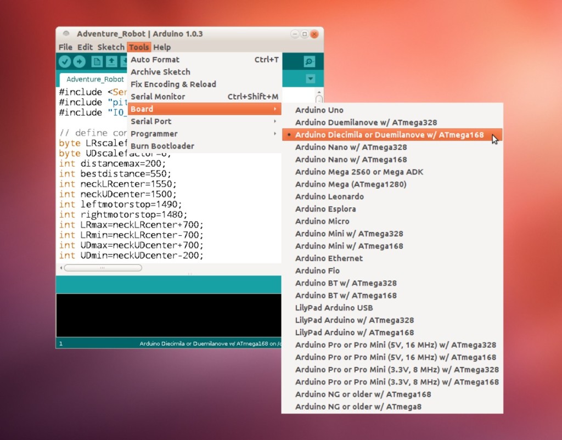This screenshot has height=440, width=562.
Task: Click code line 'int LRmax=neckLRcenter+700;'
Action: (131, 225)
